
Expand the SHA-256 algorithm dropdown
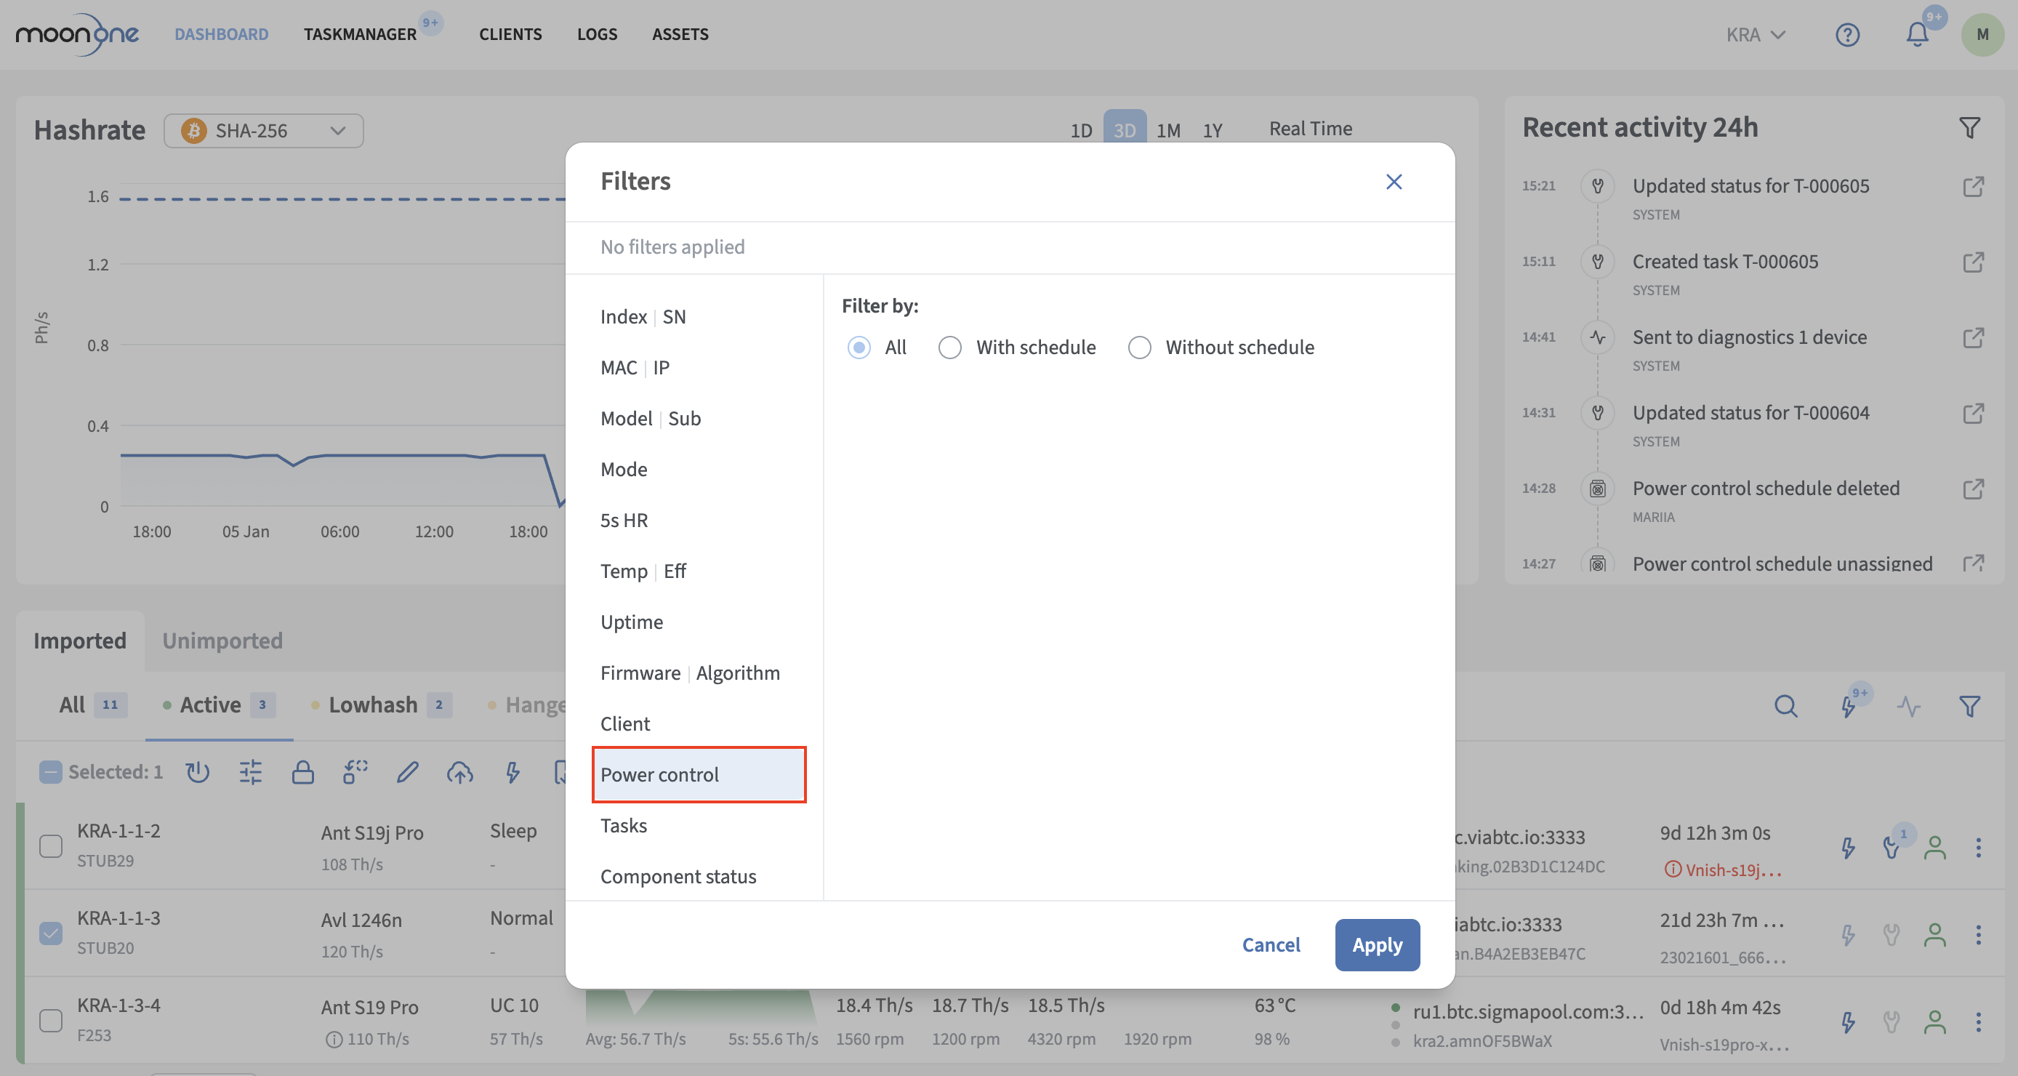click(x=263, y=130)
